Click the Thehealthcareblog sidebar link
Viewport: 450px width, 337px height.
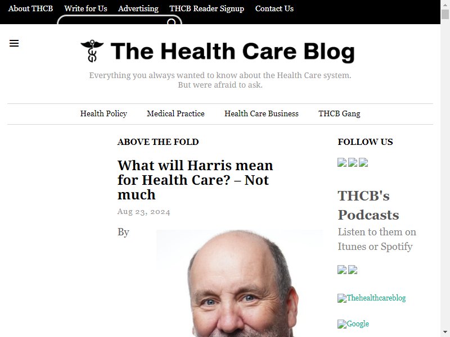coord(372,298)
